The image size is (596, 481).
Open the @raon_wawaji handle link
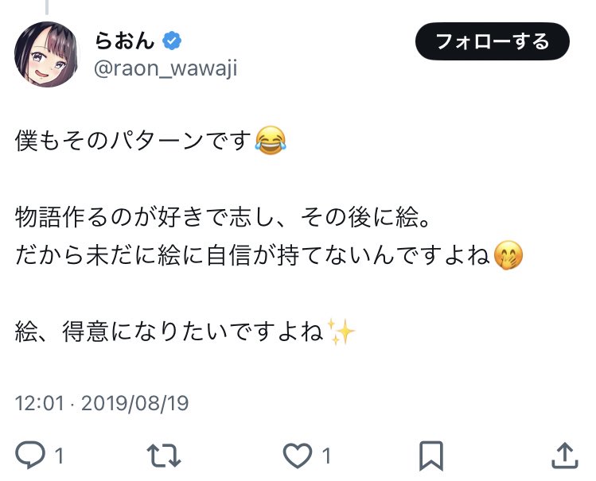[x=166, y=68]
